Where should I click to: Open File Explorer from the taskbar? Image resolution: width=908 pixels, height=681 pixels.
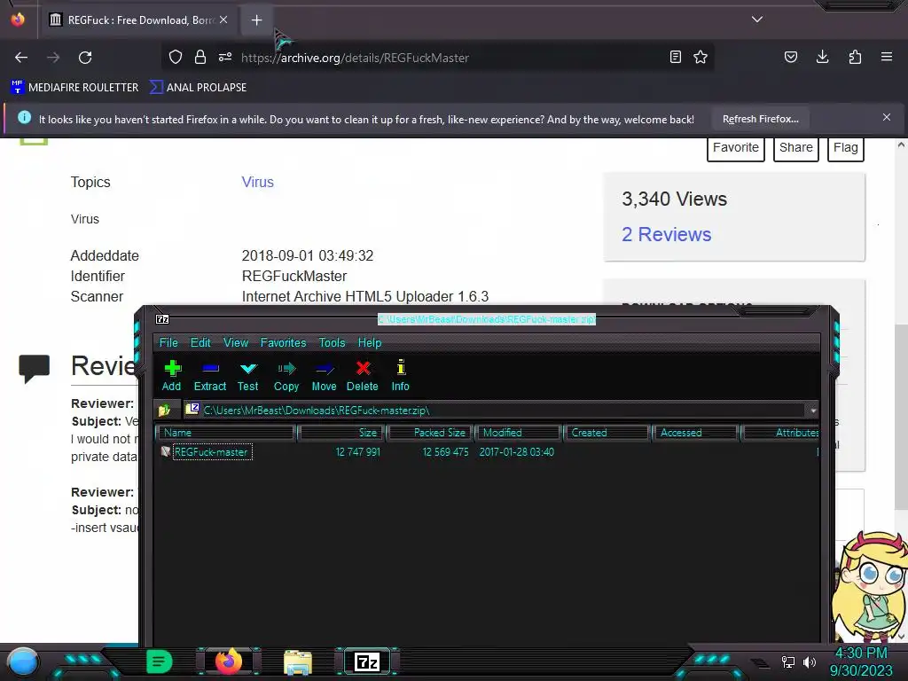tap(298, 661)
